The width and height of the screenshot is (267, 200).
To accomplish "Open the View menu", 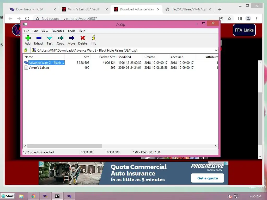I will tap(45, 31).
